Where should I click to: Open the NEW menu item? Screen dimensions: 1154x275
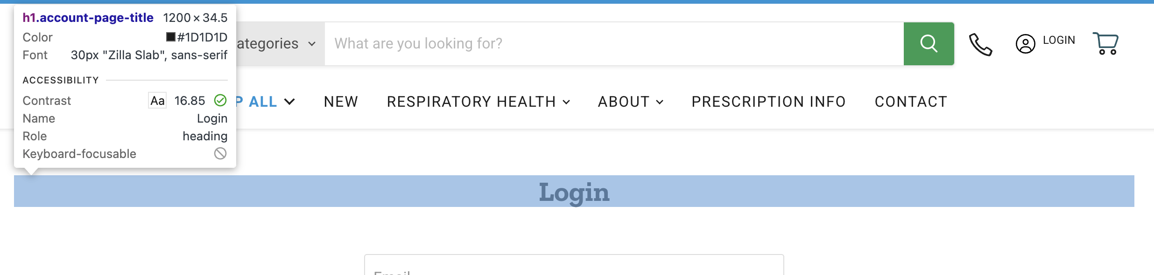pos(341,102)
